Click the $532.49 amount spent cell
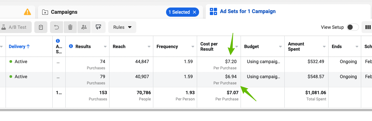Viewport: 372px width, 121px height. click(306, 64)
